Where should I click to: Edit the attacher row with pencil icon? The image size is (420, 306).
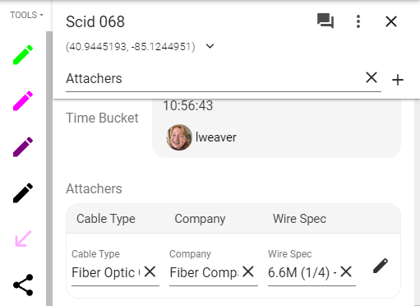click(x=381, y=266)
